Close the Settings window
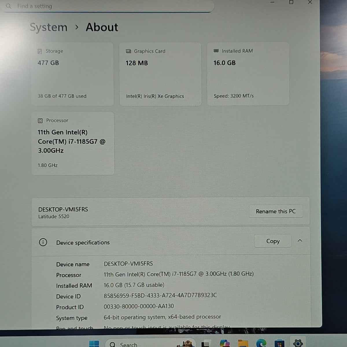This screenshot has width=347, height=347. pos(310,2)
